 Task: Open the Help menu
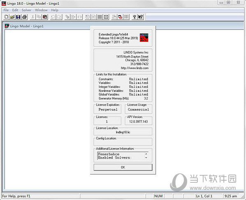(55, 10)
